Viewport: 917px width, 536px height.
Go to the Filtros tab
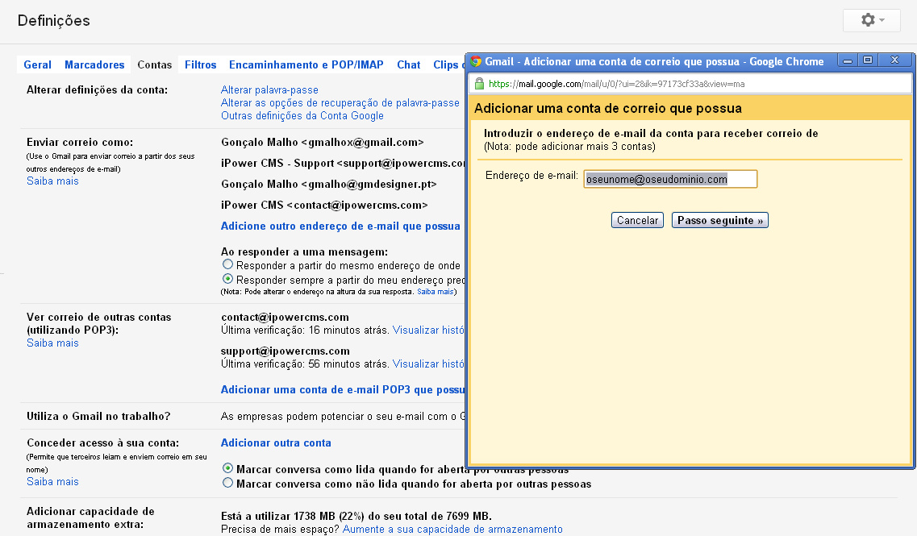(201, 64)
